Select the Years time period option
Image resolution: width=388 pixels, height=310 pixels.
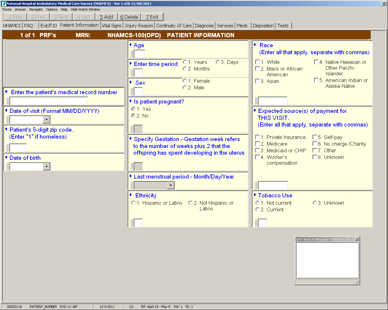(x=185, y=62)
